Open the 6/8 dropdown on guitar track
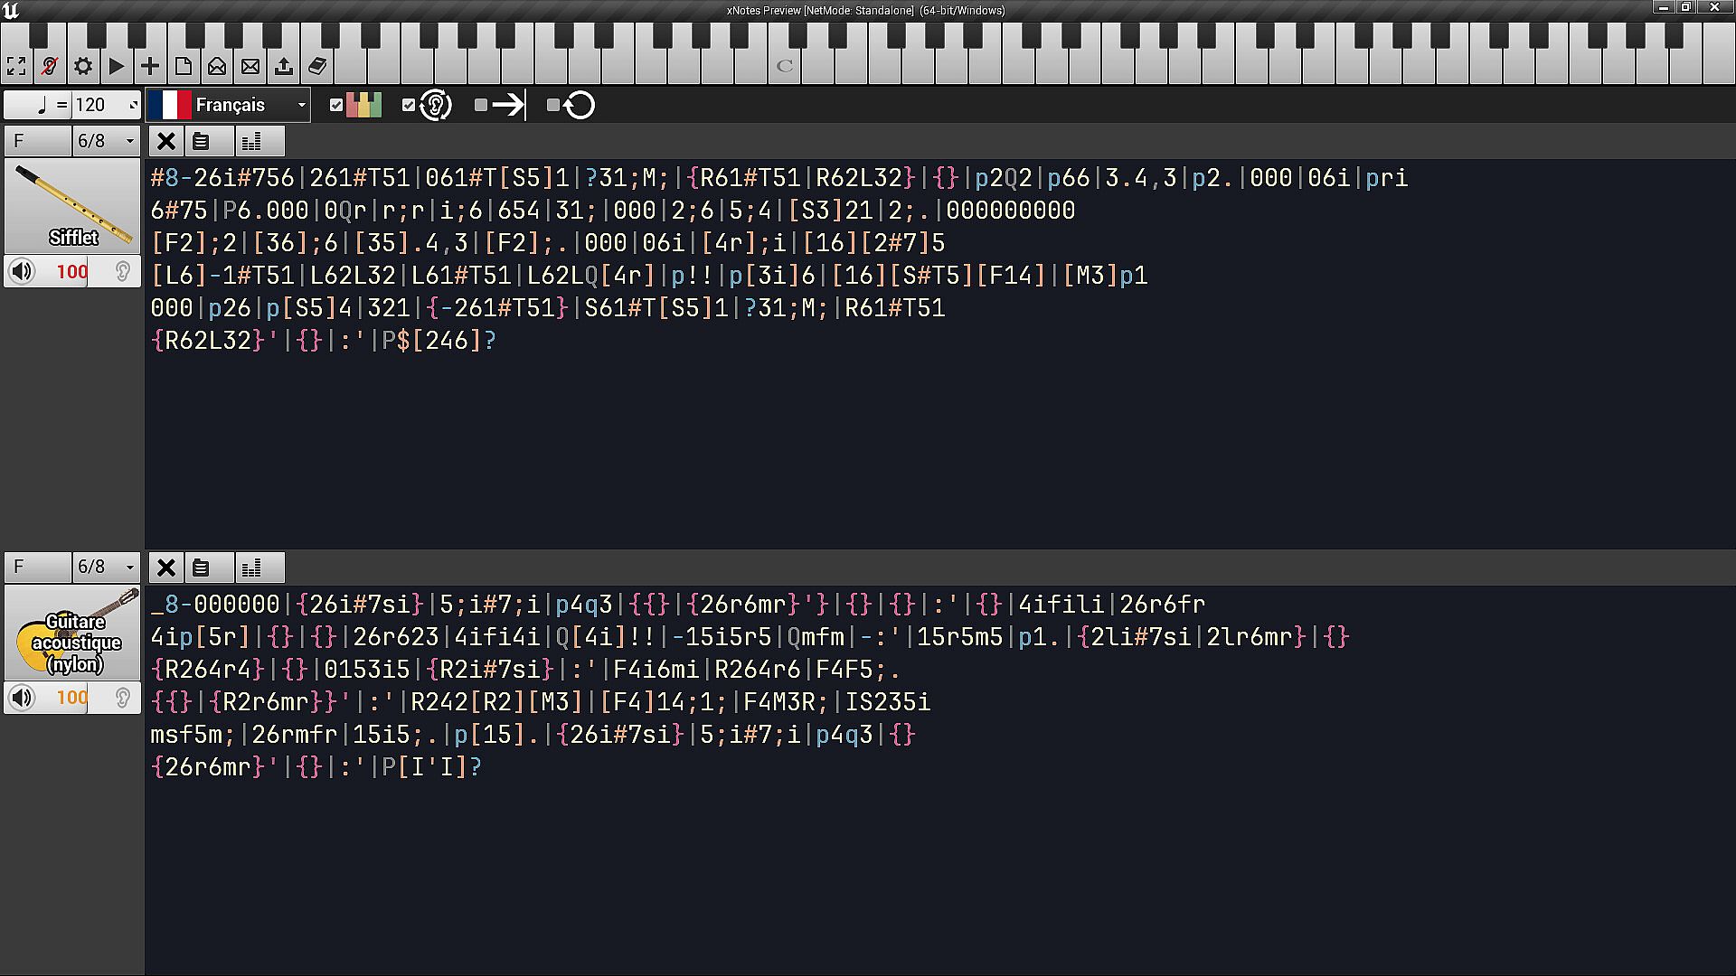Screen dimensions: 1736x976 106,567
